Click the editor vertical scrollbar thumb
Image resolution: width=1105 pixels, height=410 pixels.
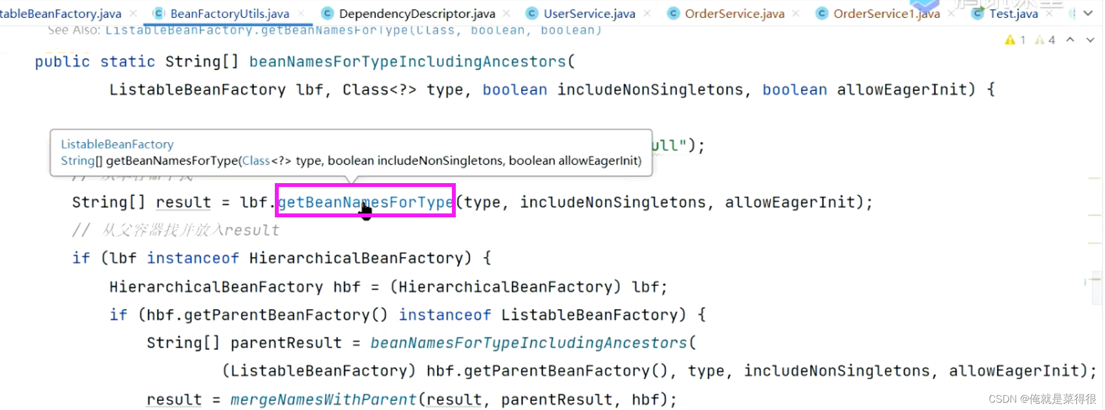(1096, 288)
